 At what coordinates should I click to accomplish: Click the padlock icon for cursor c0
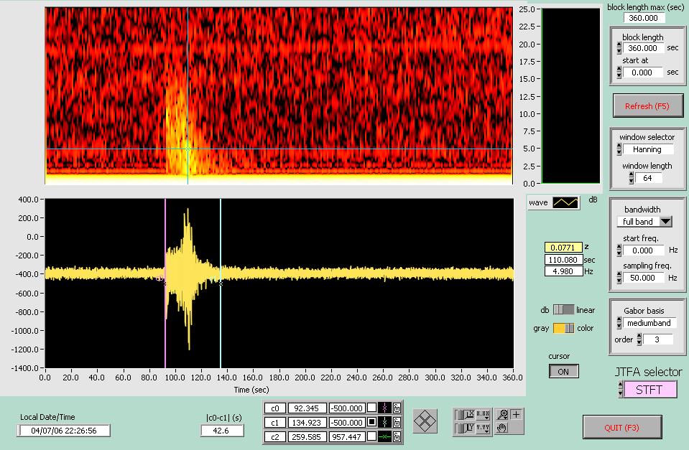(397, 408)
